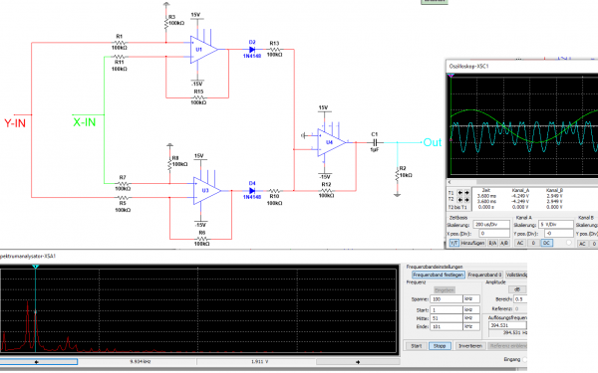This screenshot has height=373, width=598.
Task: Move oscilloscope cursor T2 left
Action: [x=459, y=200]
